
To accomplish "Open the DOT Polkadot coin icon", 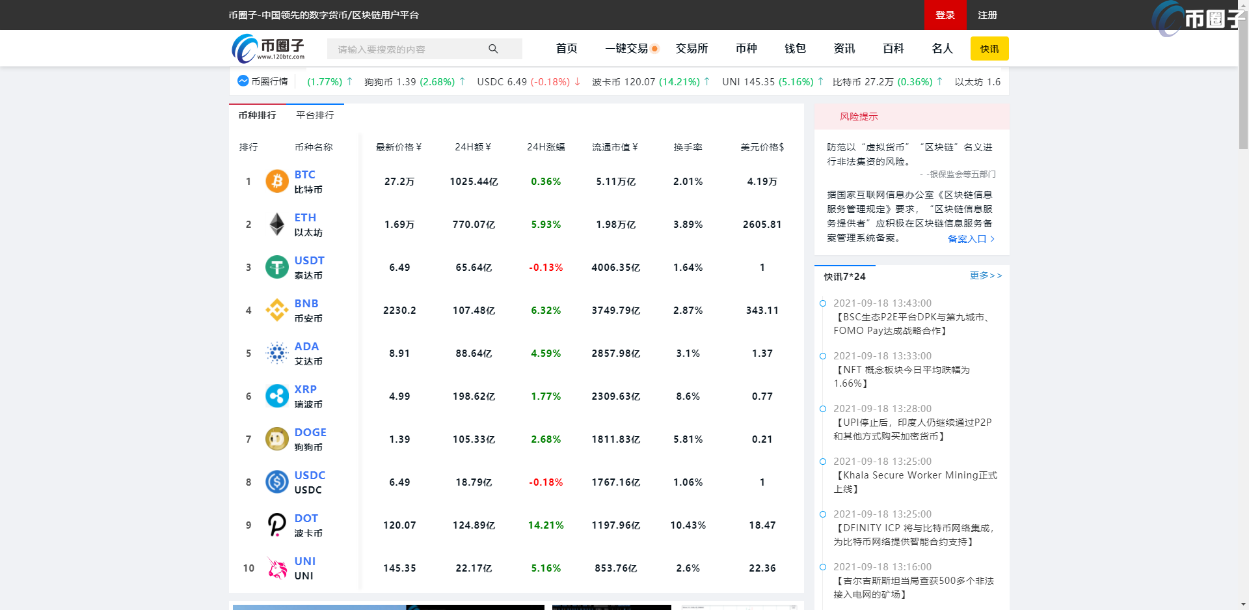I will click(x=277, y=525).
